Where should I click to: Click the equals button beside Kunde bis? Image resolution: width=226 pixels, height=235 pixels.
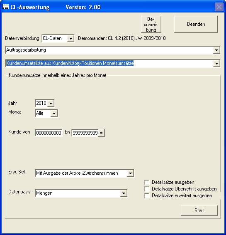pos(101,133)
